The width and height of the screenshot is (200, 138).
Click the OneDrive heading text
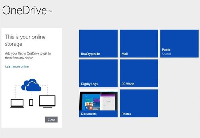coord(24,10)
